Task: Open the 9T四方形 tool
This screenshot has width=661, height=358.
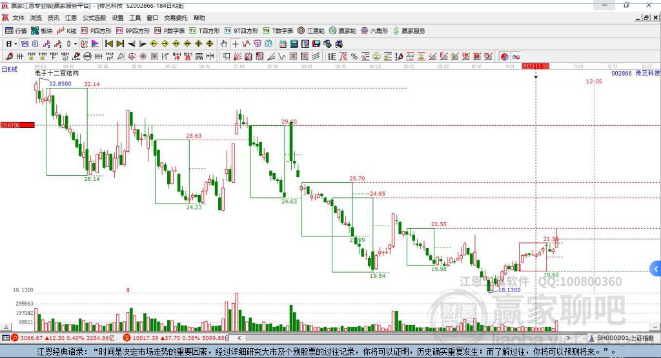Action: [241, 31]
